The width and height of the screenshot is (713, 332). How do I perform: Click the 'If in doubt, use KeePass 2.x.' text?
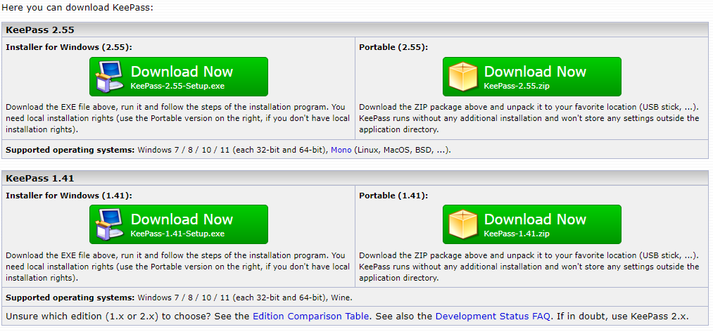tap(622, 316)
